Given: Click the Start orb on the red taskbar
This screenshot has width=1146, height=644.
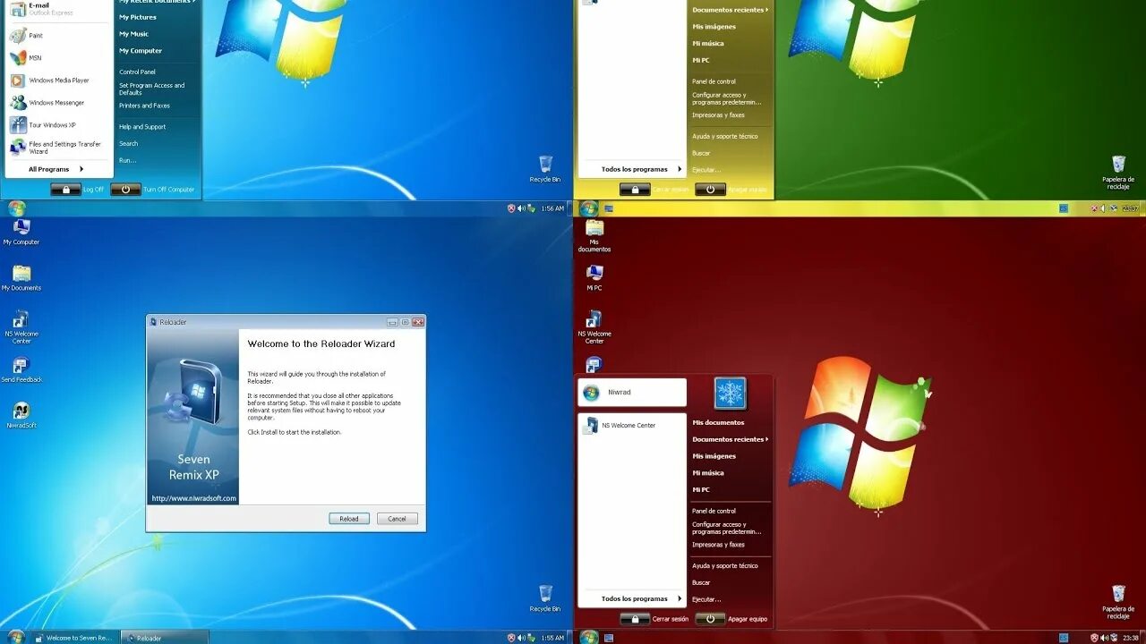Looking at the screenshot, I should (x=589, y=637).
